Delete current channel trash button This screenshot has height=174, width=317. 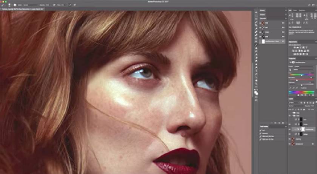(283, 123)
